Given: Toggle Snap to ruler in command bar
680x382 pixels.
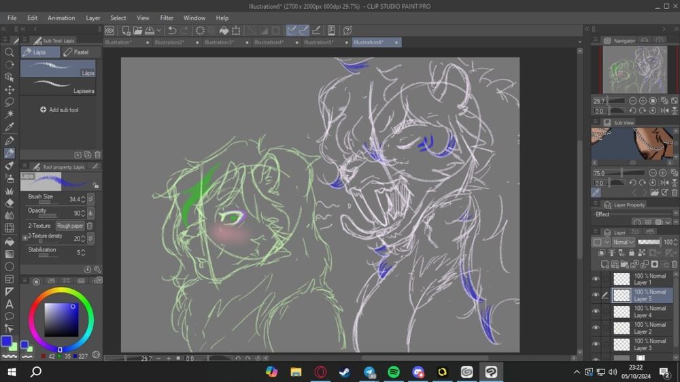Looking at the screenshot, I should 292,31.
